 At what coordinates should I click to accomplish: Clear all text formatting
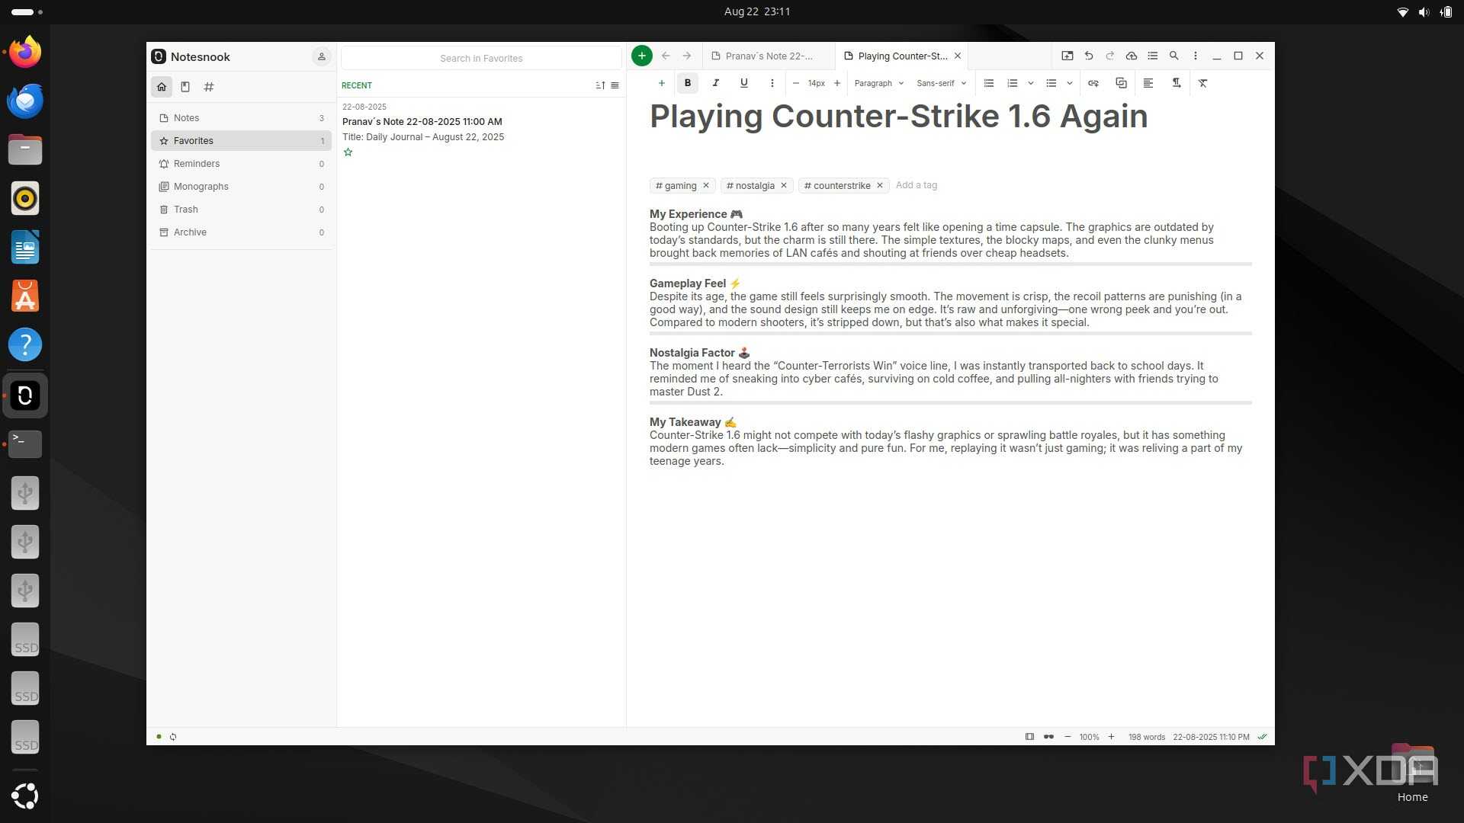[1202, 83]
